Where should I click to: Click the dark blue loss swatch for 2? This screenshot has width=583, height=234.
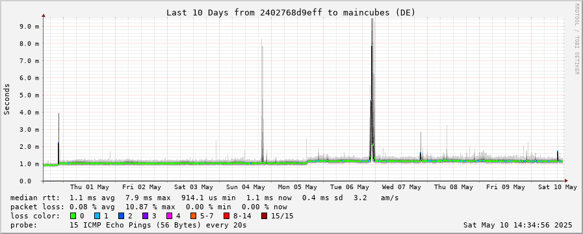pos(121,216)
